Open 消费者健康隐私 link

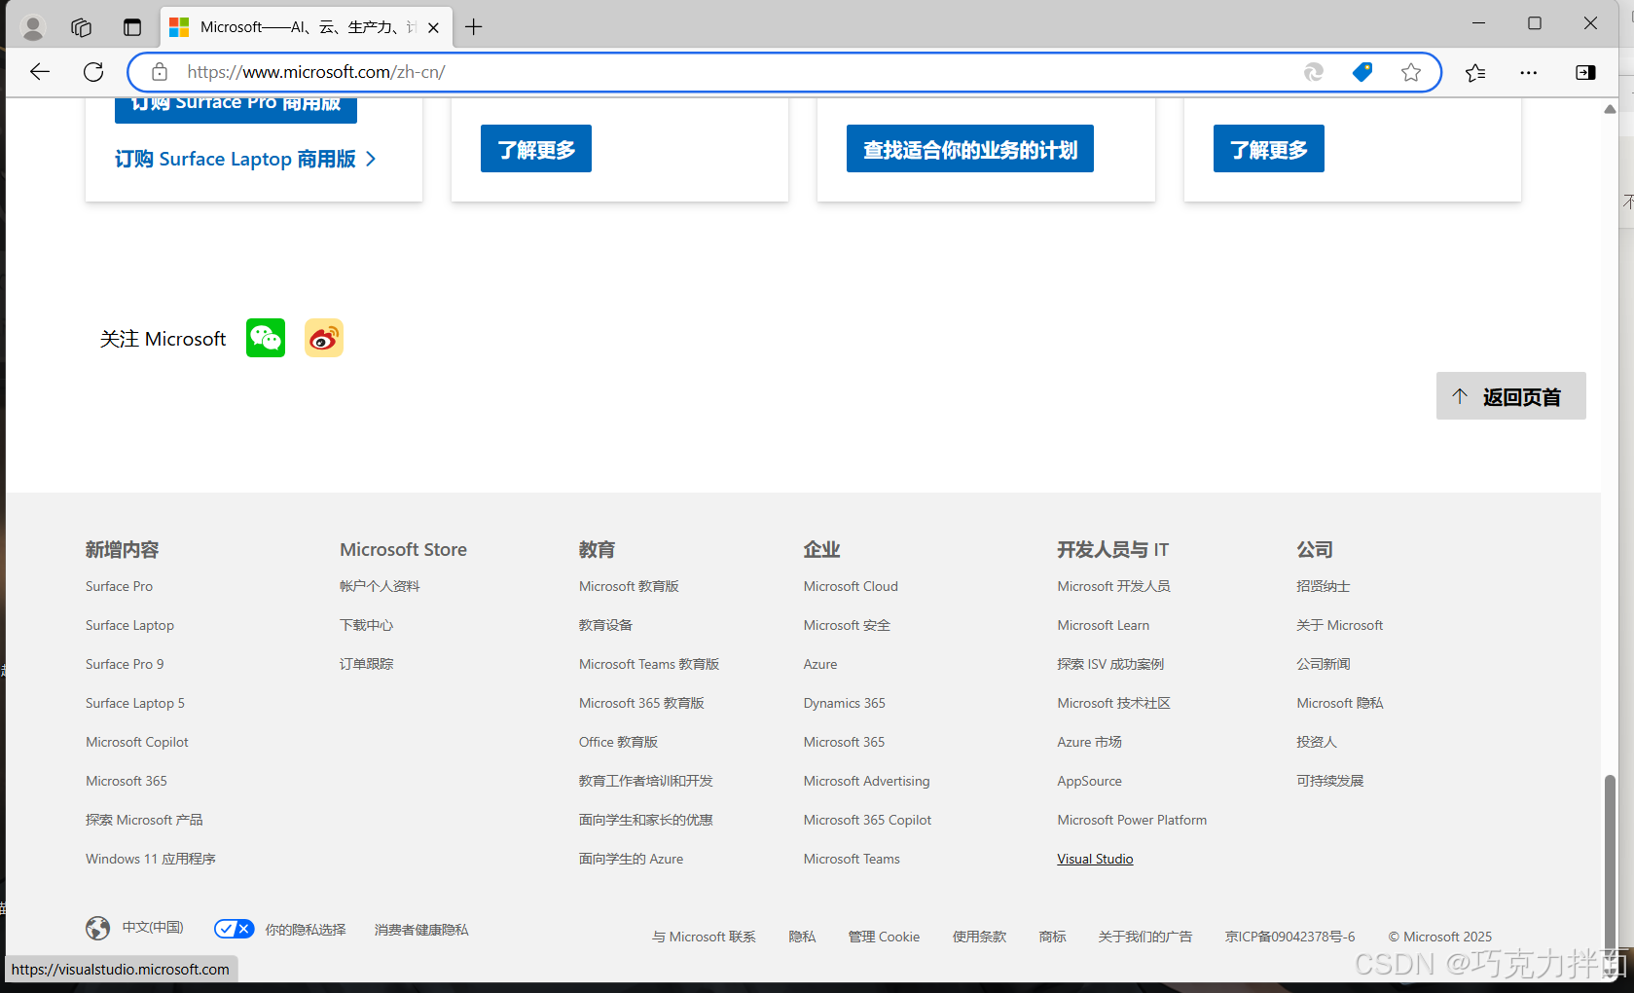[x=421, y=930]
